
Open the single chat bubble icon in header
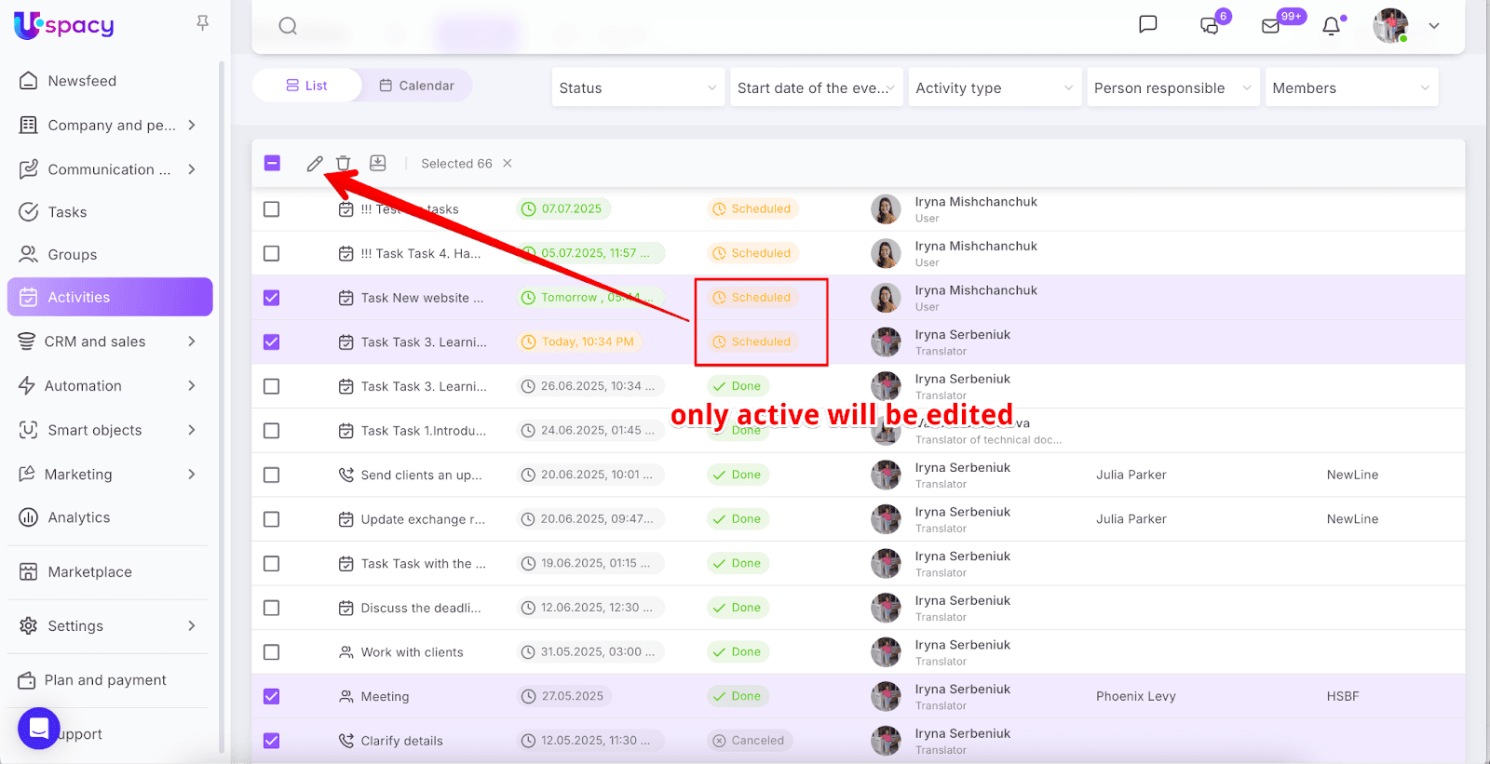[x=1148, y=24]
